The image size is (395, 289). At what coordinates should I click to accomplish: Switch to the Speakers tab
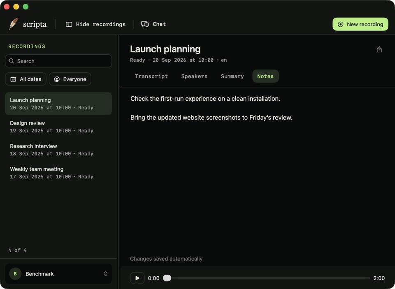click(194, 76)
